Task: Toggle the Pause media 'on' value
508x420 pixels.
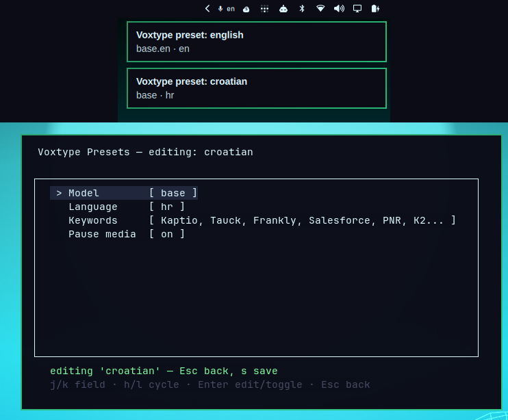Action: click(x=167, y=234)
